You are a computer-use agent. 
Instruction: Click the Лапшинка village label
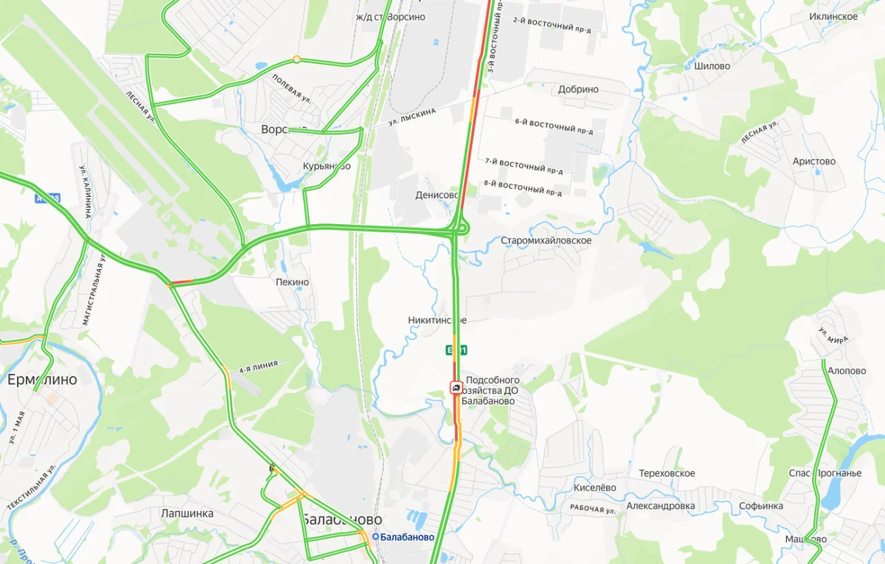pos(187,513)
